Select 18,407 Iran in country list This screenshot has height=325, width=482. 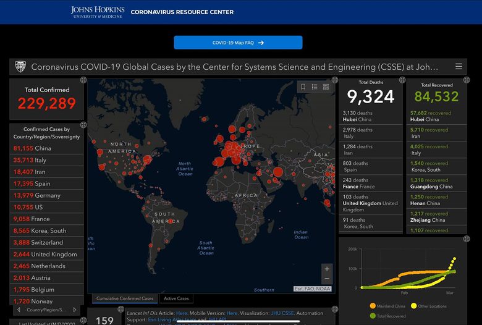point(46,172)
